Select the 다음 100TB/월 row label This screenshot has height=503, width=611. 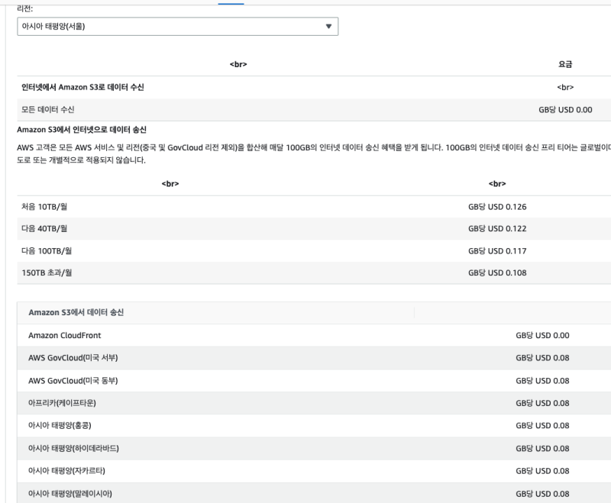tap(47, 250)
